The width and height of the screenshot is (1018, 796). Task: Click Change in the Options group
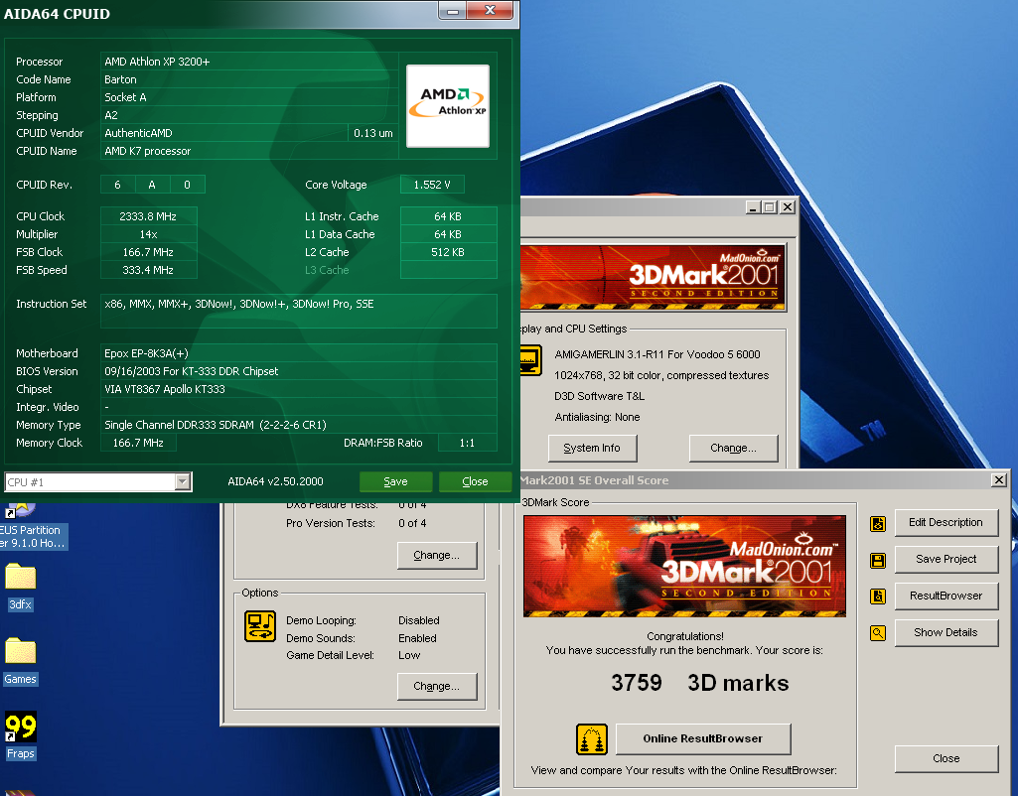[436, 687]
